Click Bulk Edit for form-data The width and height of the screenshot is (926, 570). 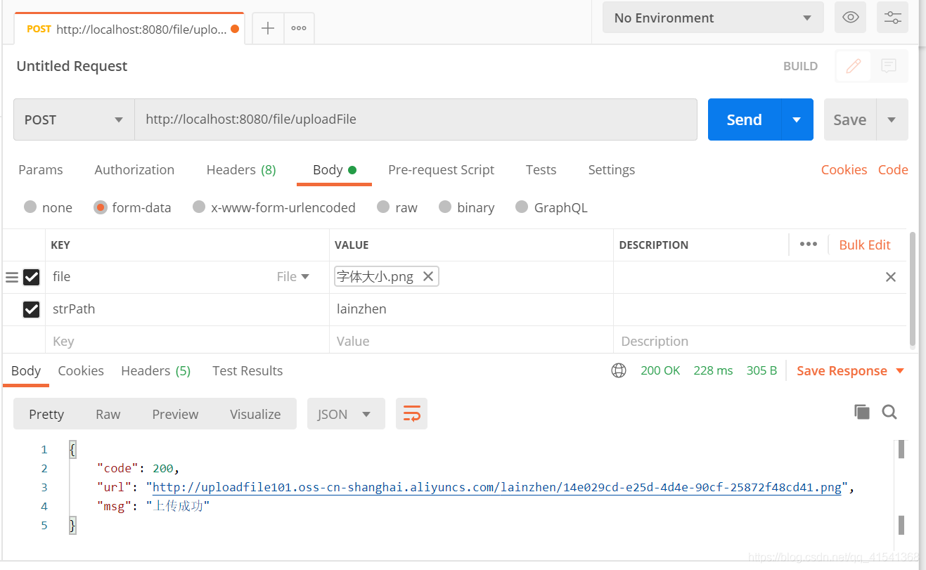[x=864, y=244]
